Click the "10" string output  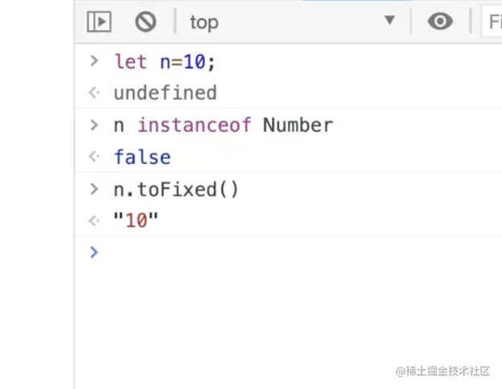coord(136,221)
